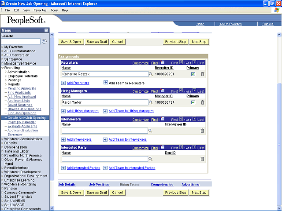282x211 pixels.
Task: Open lookup magnifier for Katherine Roszak recruiter
Action: point(151,74)
